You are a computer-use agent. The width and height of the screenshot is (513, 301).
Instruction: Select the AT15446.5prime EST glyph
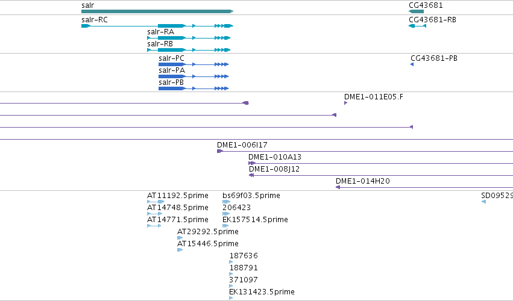pyautogui.click(x=180, y=250)
